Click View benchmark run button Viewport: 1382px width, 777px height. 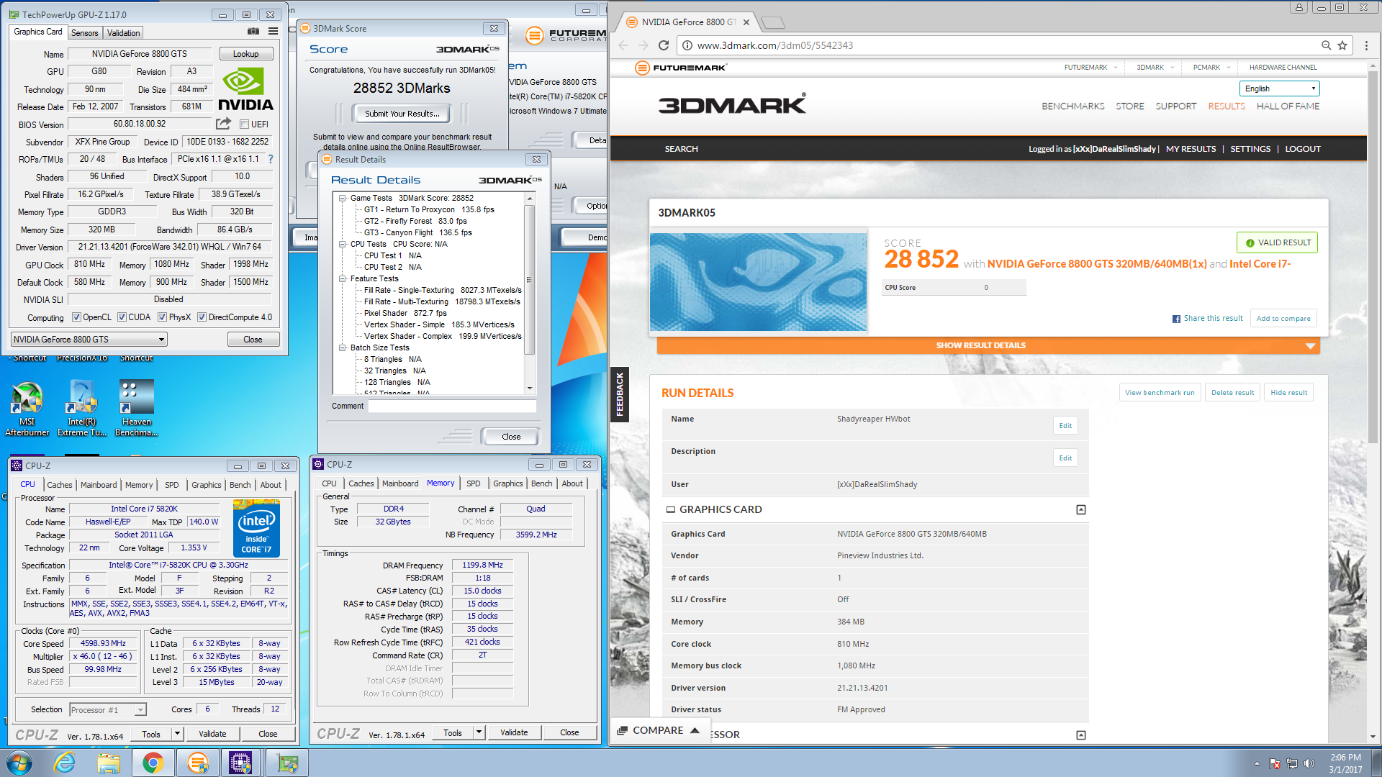[1160, 393]
